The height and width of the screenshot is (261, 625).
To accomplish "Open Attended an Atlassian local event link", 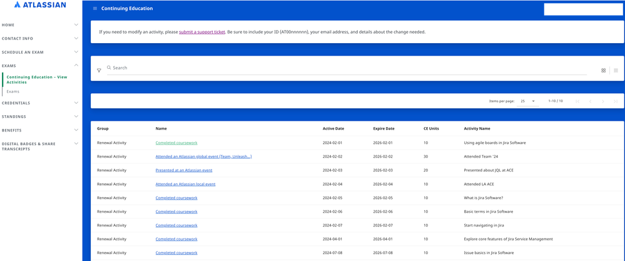I will [185, 184].
